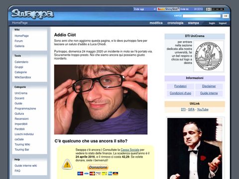This screenshot has width=239, height=179.
Task: Click the university seal logo
Action: (x=209, y=56)
